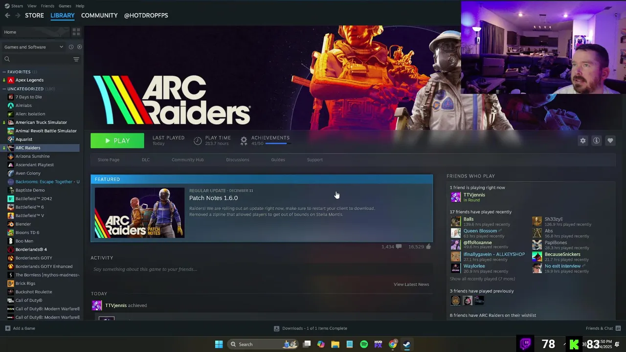The width and height of the screenshot is (626, 352).
Task: Open Community Hub link
Action: [x=188, y=160]
